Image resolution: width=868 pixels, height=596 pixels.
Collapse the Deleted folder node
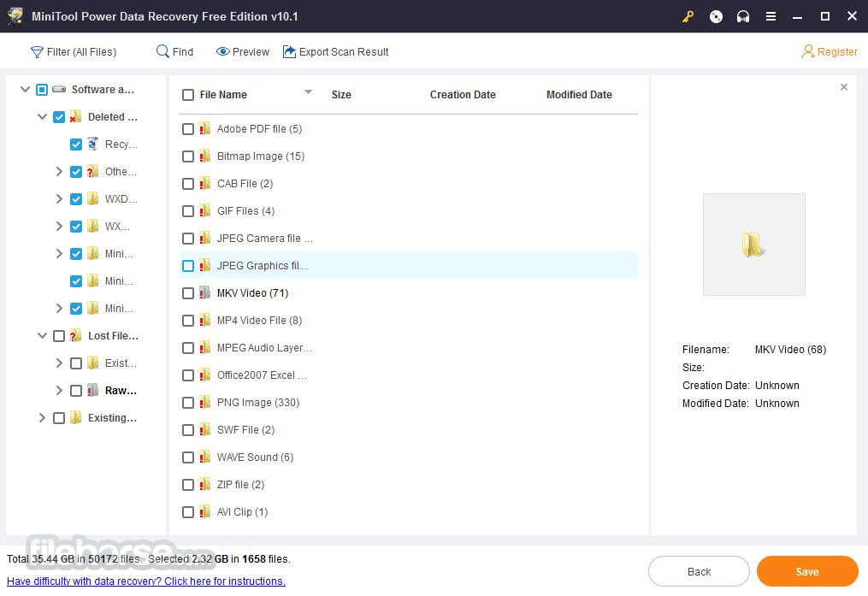coord(42,117)
